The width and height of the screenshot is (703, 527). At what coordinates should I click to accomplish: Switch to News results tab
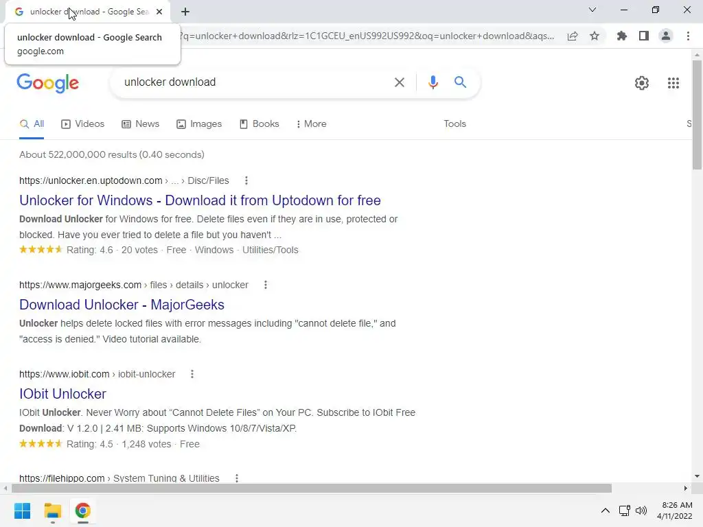pos(140,124)
